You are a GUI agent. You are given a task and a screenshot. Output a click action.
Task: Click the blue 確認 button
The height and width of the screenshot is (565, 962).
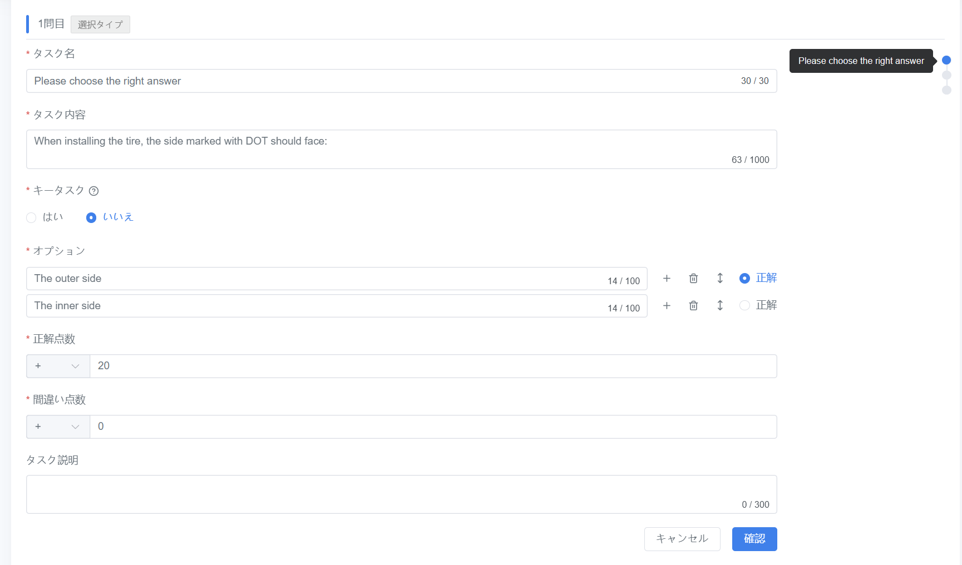tap(754, 539)
